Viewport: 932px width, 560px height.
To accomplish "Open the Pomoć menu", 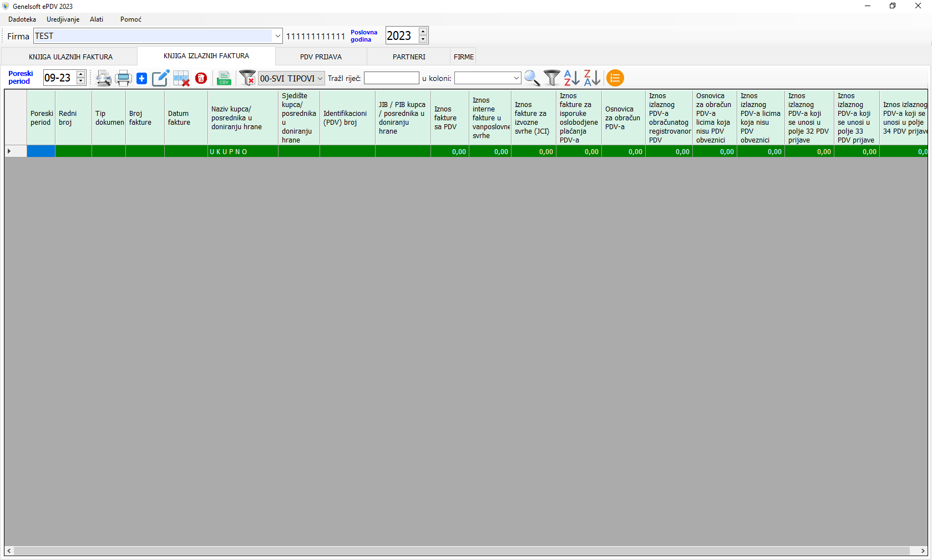I will tap(131, 19).
